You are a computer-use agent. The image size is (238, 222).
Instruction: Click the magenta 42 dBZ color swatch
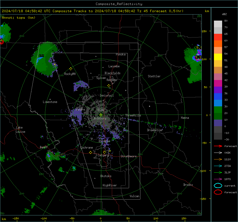[x=218, y=83]
